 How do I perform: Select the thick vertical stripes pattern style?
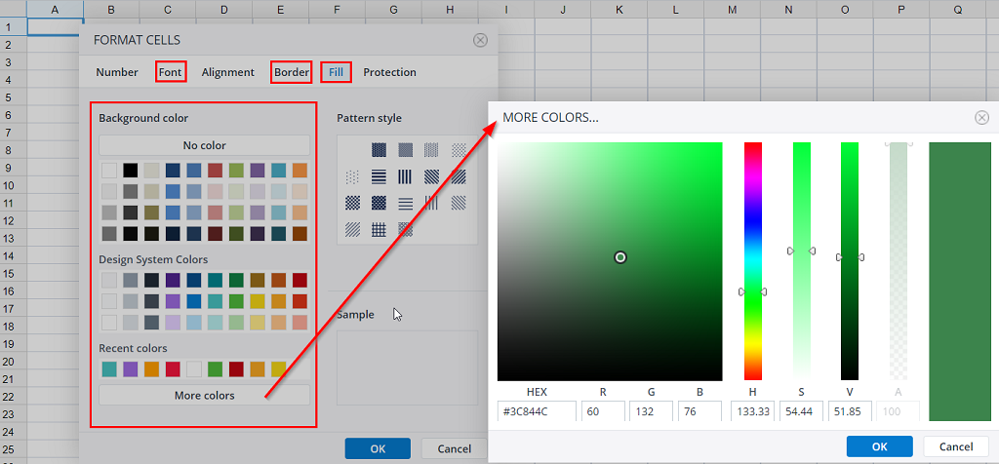pyautogui.click(x=405, y=177)
